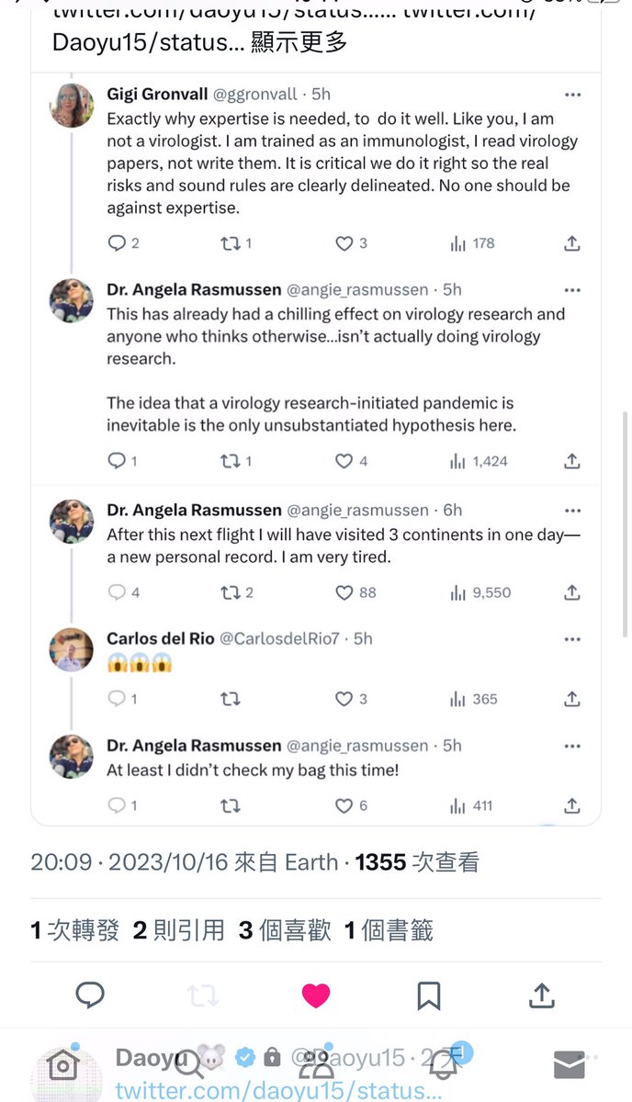Go to the Home tab
Viewport: 632px width, 1102px height.
tap(62, 1065)
